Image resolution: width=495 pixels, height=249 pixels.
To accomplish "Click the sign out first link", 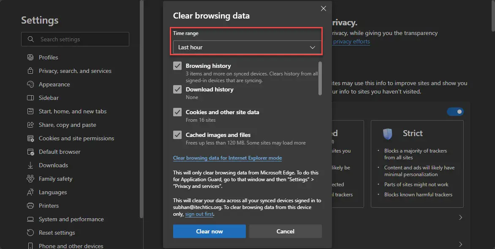I will coord(199,214).
